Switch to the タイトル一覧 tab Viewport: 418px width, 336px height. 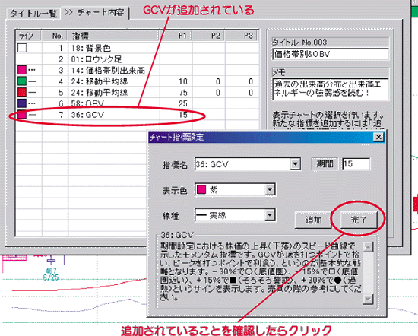[33, 14]
